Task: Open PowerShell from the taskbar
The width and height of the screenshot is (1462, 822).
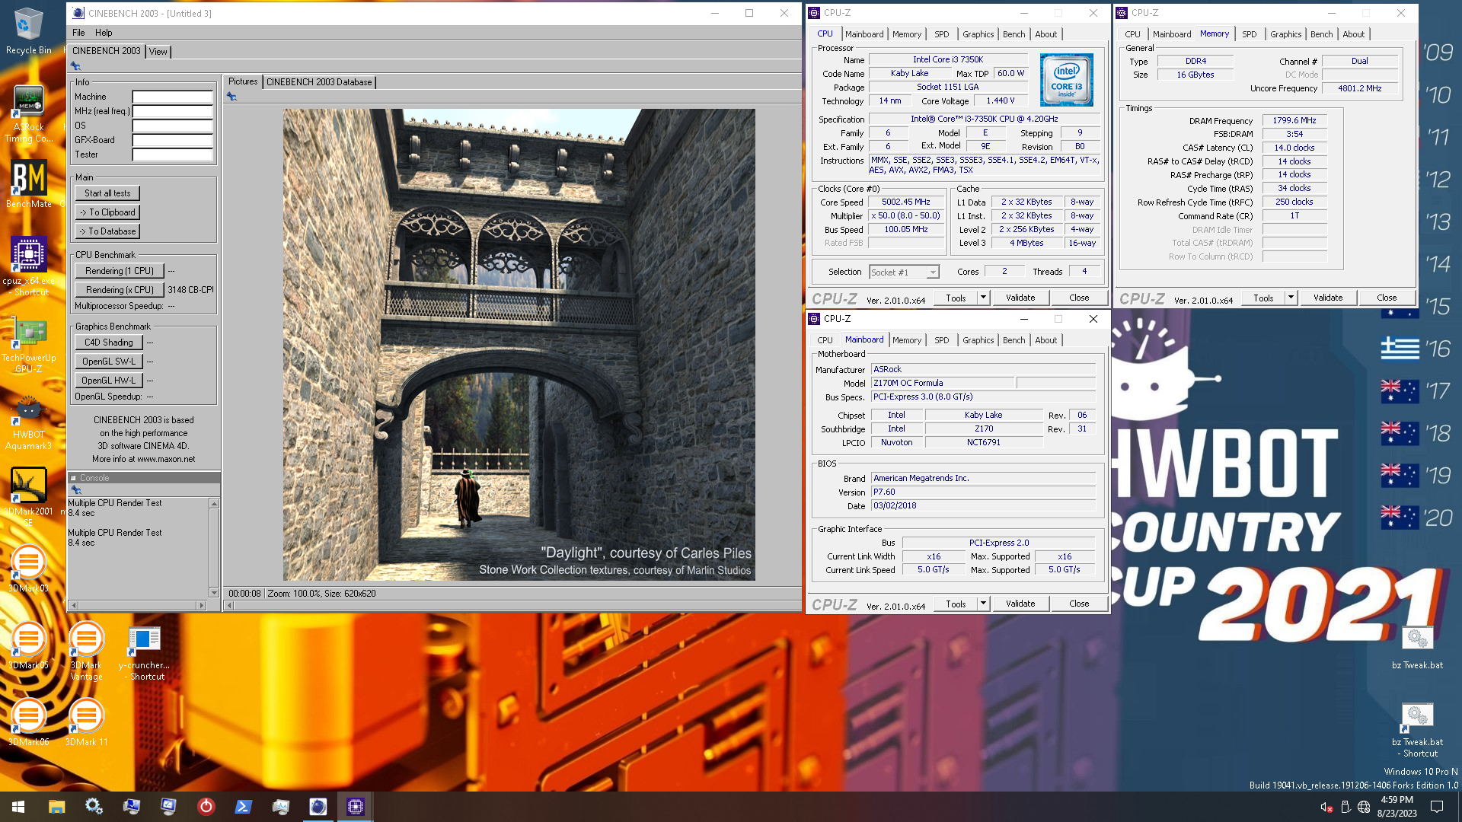Action: (243, 807)
